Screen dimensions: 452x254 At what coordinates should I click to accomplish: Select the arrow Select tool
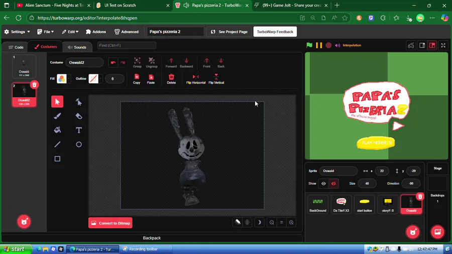(x=57, y=102)
